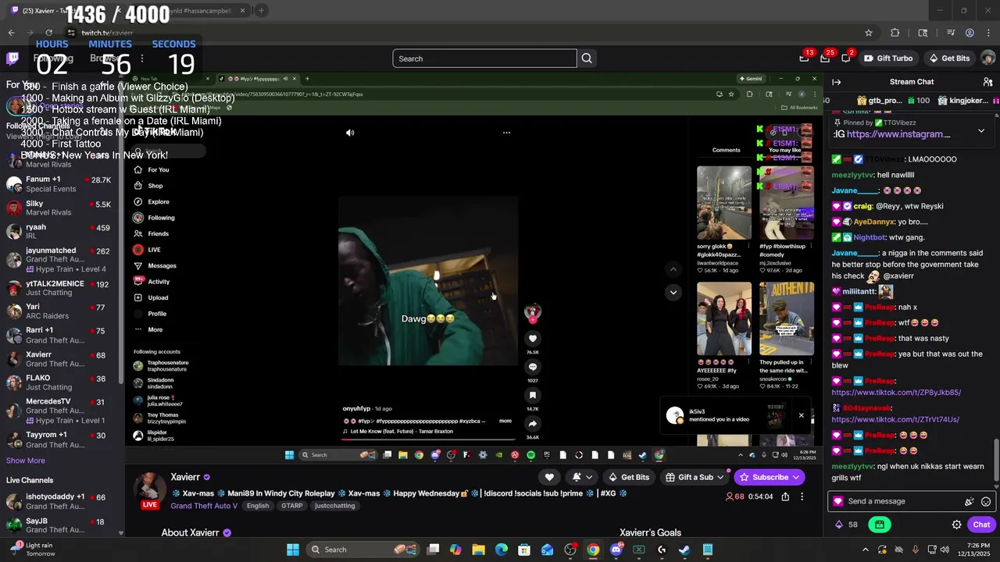The width and height of the screenshot is (1000, 562).
Task: Open File Explorer from the taskbar
Action: (478, 550)
